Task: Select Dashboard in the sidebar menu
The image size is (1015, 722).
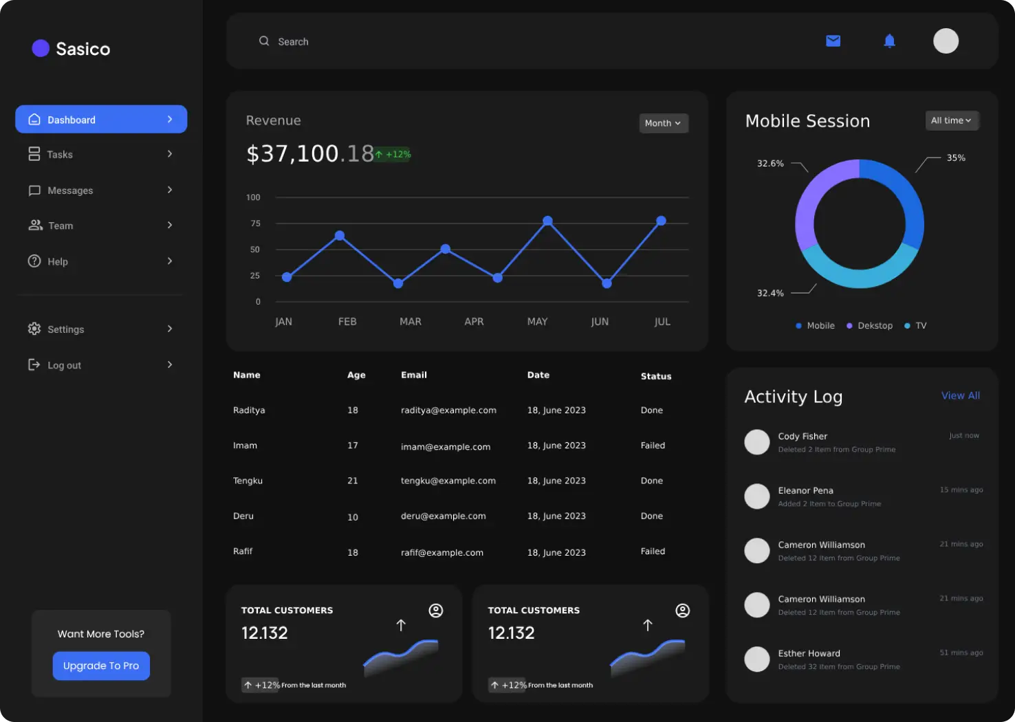Action: coord(101,120)
